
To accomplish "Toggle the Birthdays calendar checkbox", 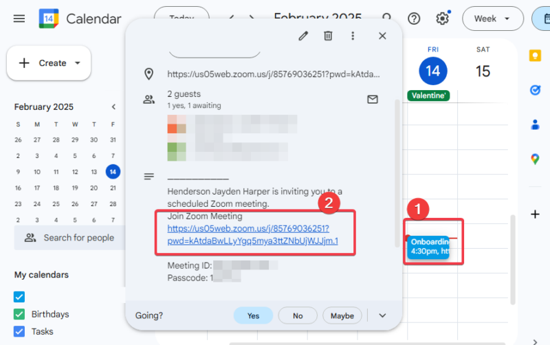I will pos(19,314).
